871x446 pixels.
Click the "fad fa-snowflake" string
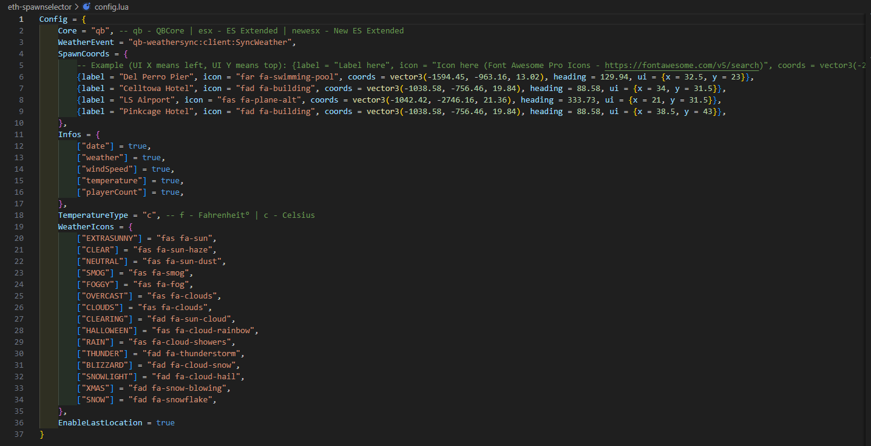[x=174, y=400]
